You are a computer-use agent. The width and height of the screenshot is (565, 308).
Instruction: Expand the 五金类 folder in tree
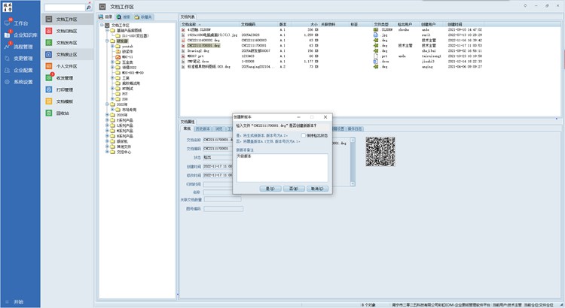(111, 62)
